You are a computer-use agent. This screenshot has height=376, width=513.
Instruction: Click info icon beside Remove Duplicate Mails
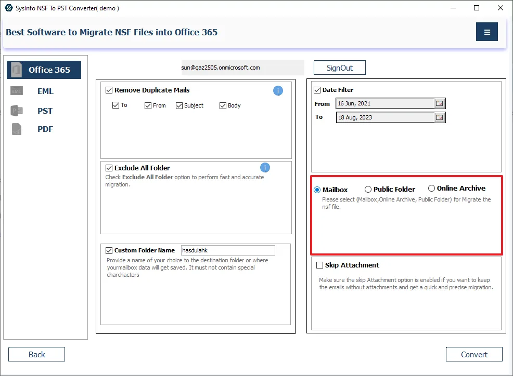click(278, 91)
